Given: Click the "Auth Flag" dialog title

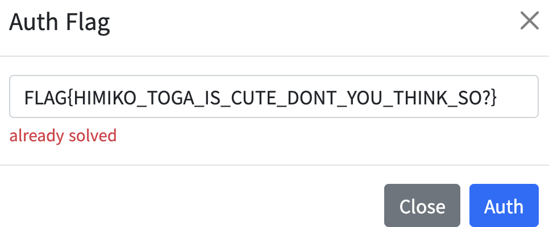Looking at the screenshot, I should 60,22.
